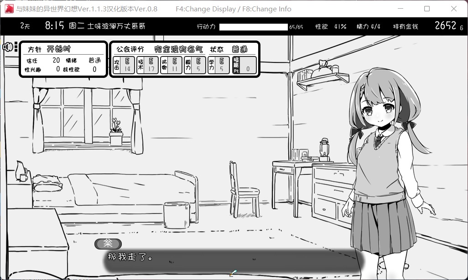Advance the dialogue text 那我走了。
468x280 pixels.
coord(130,257)
